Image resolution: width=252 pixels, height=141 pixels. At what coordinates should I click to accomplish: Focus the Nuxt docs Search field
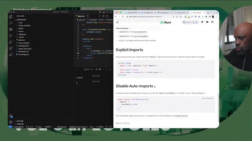(x=191, y=22)
